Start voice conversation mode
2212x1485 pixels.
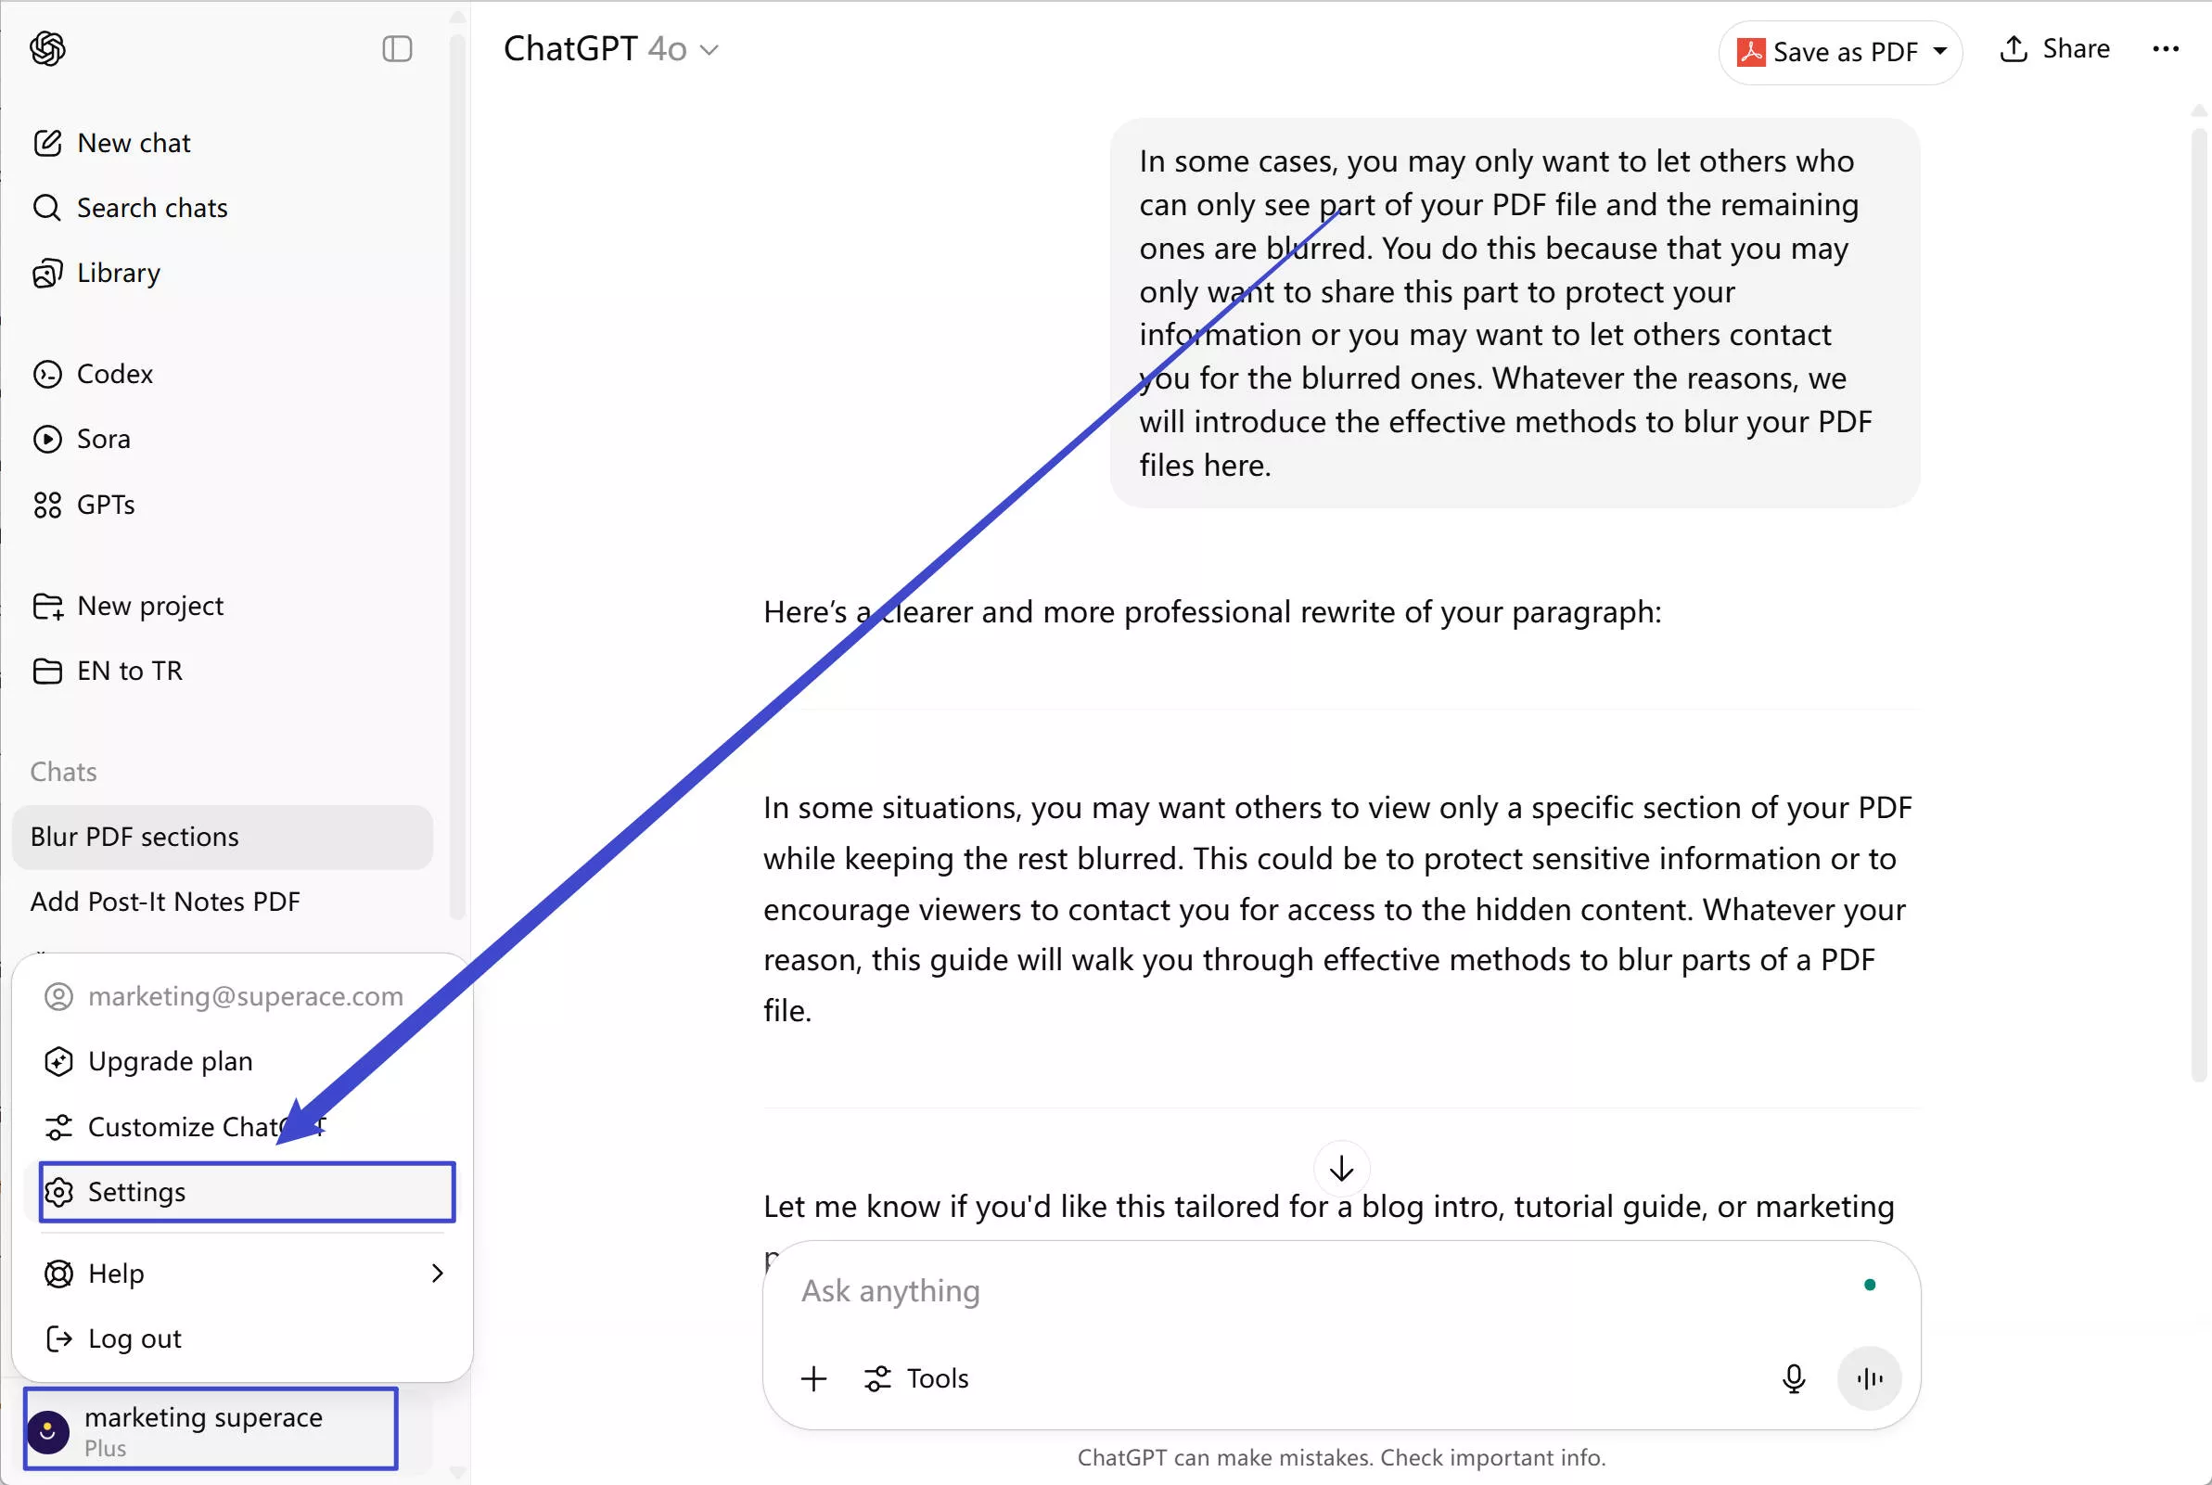point(1868,1378)
